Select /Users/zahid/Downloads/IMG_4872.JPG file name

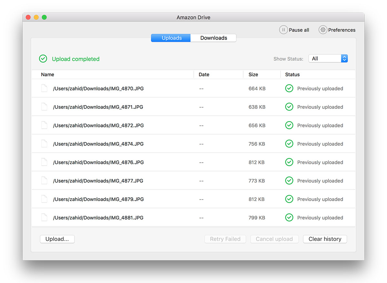pos(98,125)
